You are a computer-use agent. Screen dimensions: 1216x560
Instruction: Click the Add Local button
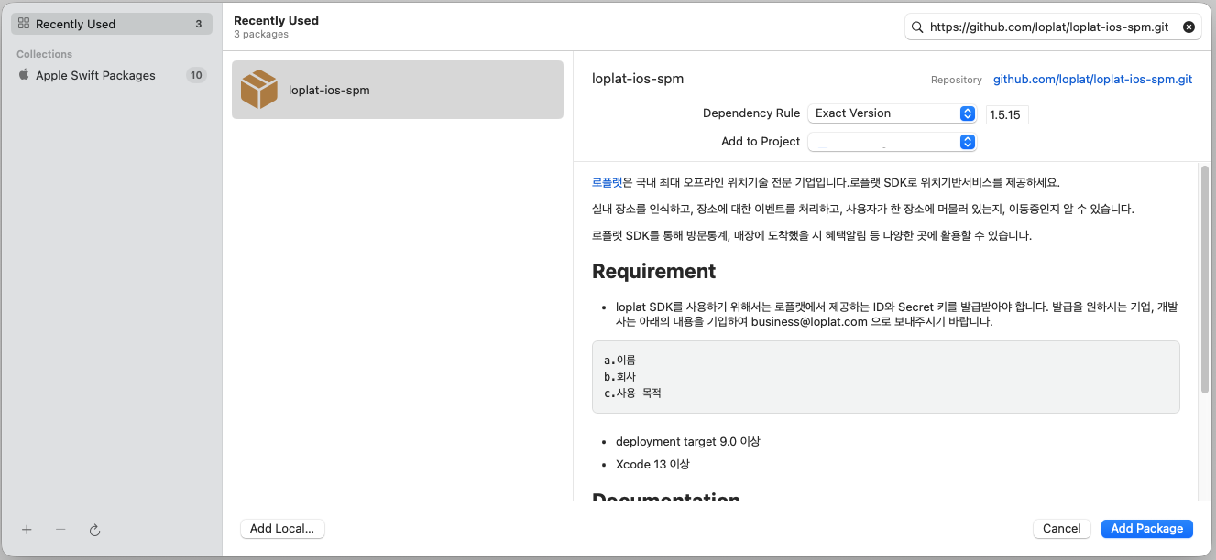click(282, 528)
